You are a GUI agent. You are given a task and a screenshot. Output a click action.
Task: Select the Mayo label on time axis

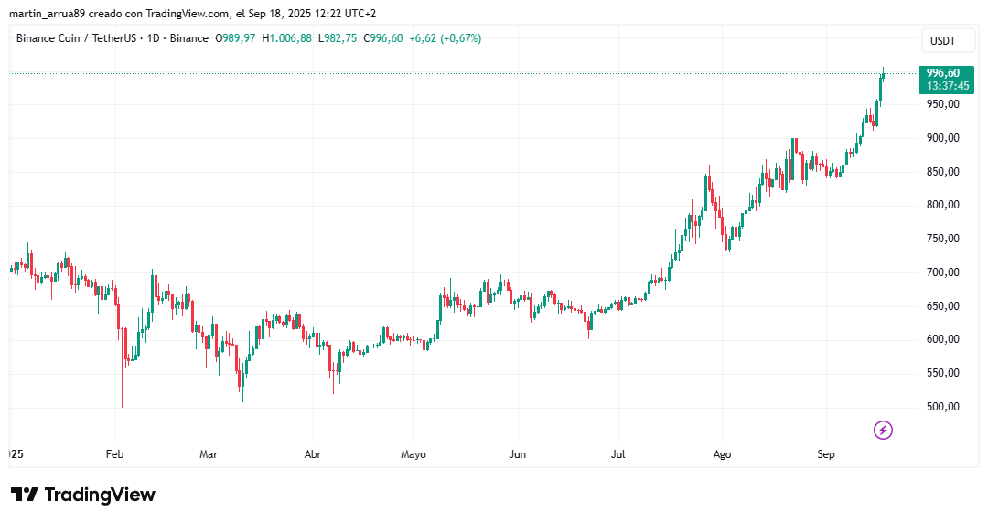coord(413,453)
